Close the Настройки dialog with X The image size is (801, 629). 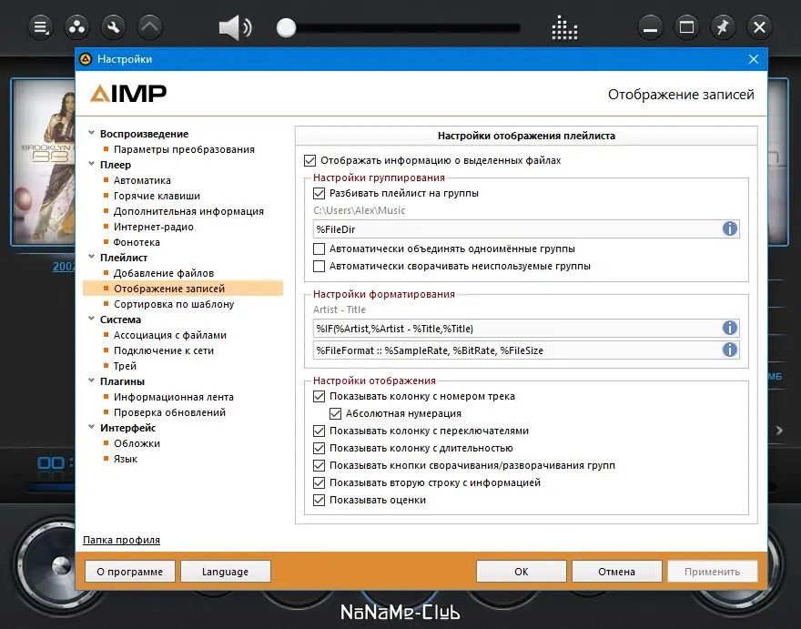tap(754, 59)
